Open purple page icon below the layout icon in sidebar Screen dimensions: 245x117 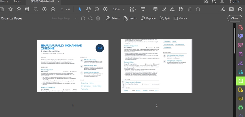pos(240,54)
